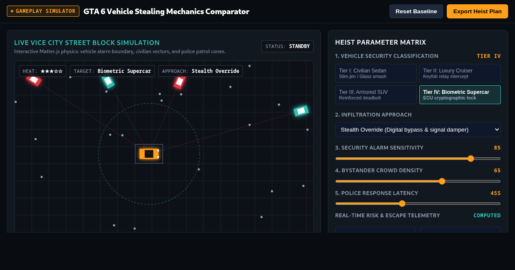Adjust the Police Response Latency slider
The height and width of the screenshot is (270, 515).
coord(418,204)
